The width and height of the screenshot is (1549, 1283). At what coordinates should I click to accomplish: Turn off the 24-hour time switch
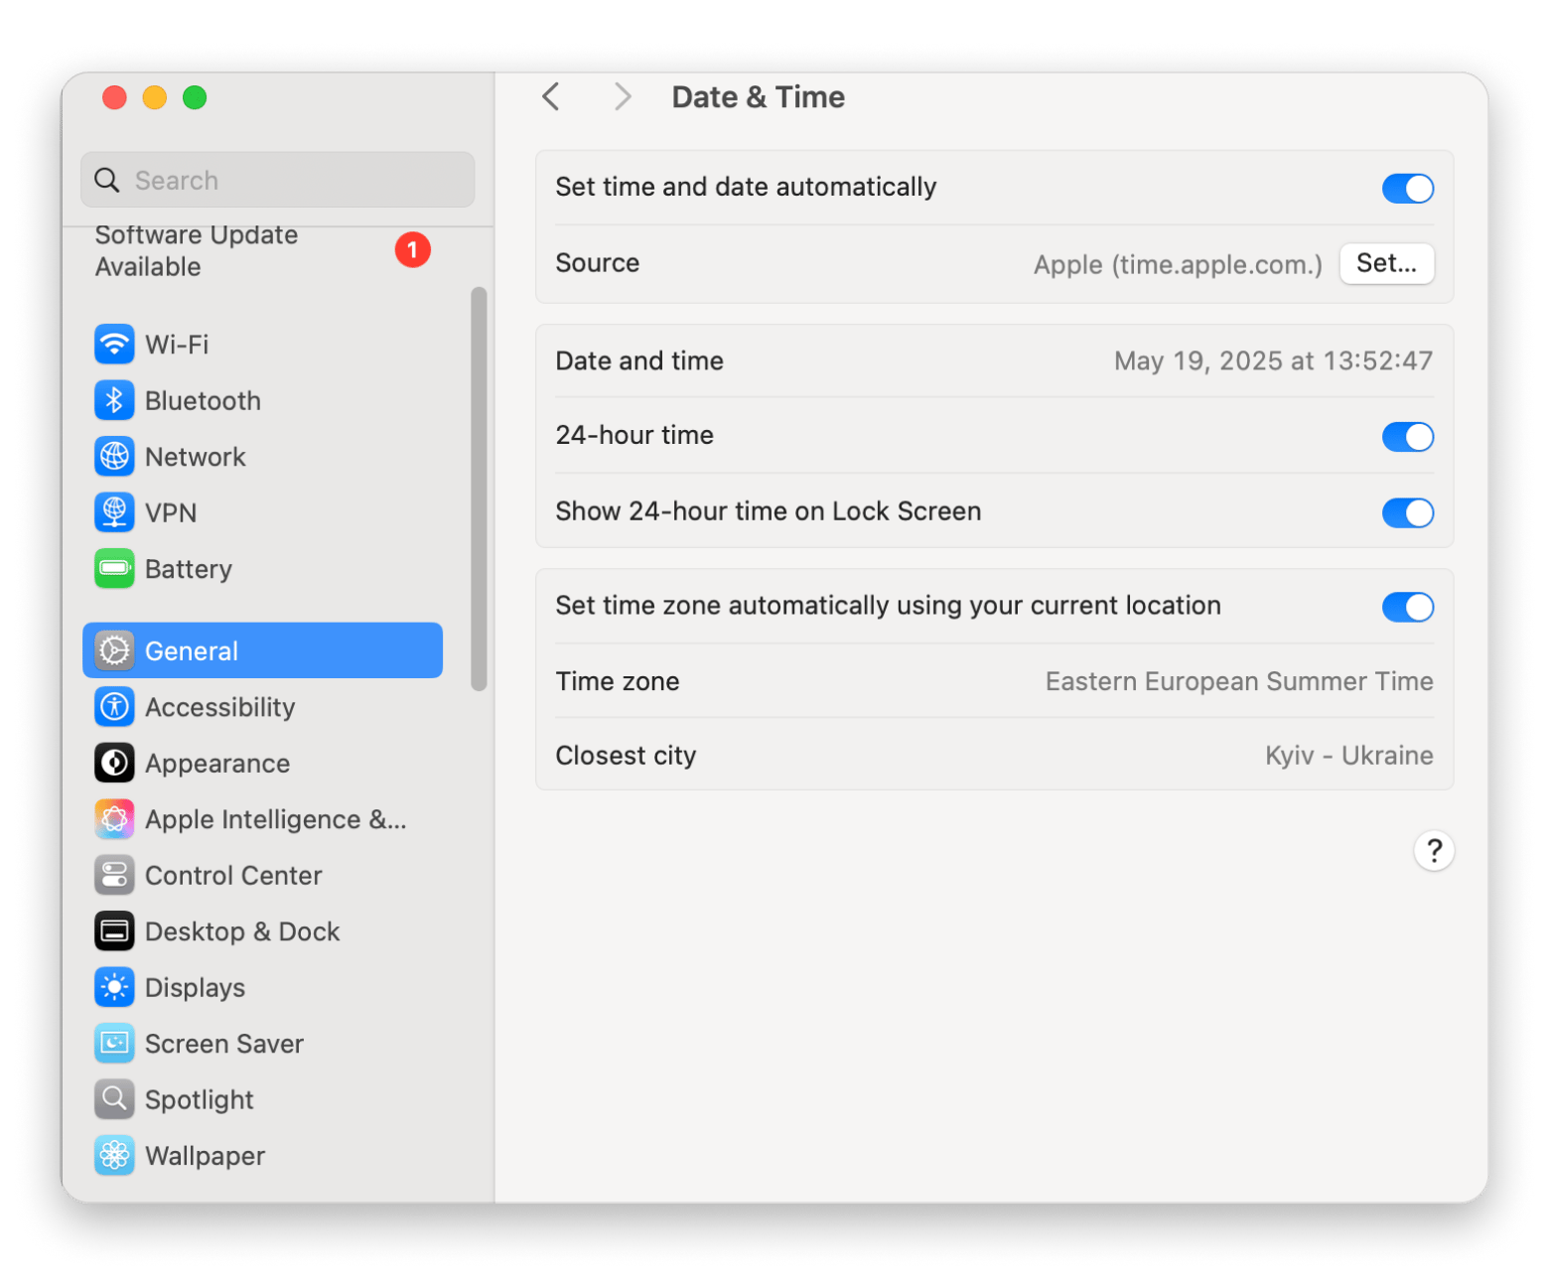click(x=1407, y=437)
